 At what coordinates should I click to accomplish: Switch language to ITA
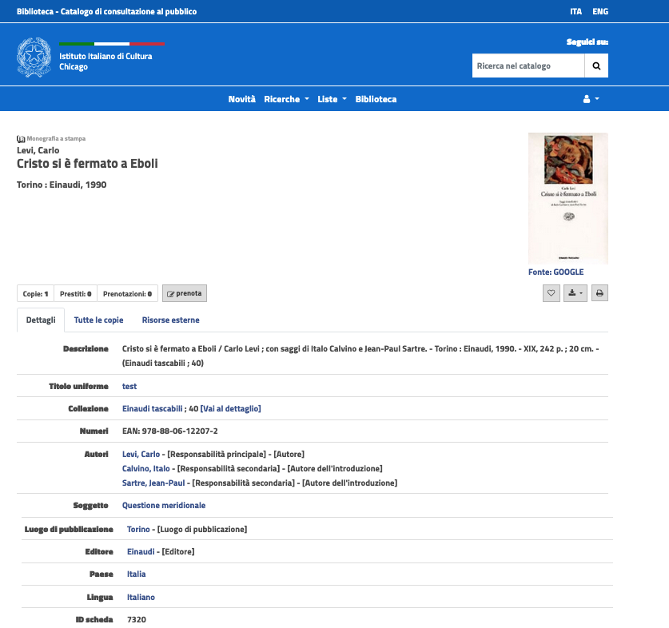[575, 12]
